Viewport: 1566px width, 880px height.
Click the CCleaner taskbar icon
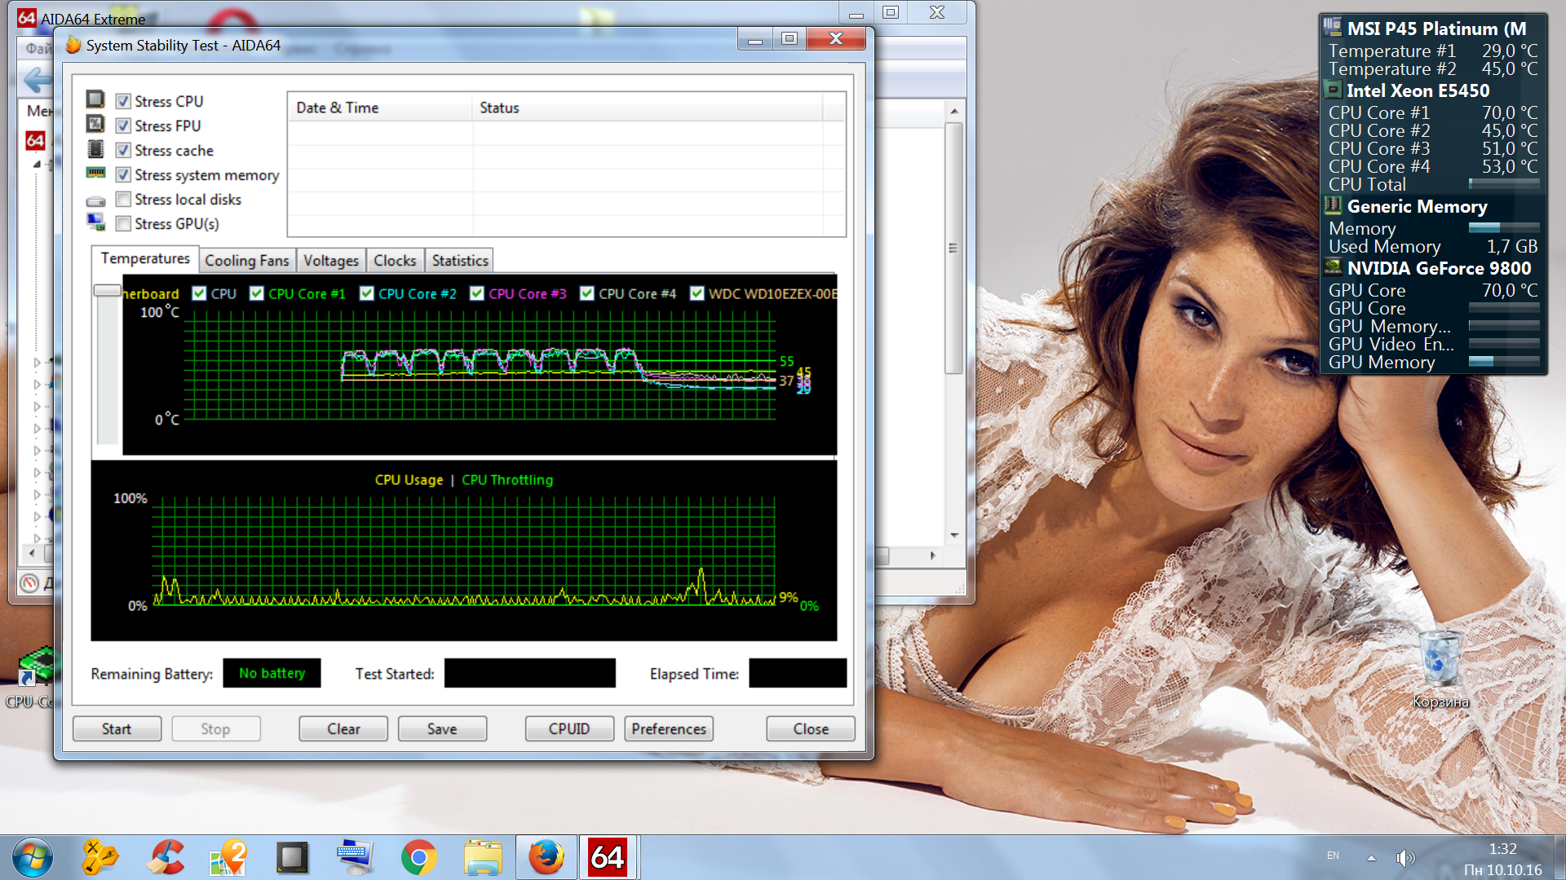pyautogui.click(x=166, y=857)
